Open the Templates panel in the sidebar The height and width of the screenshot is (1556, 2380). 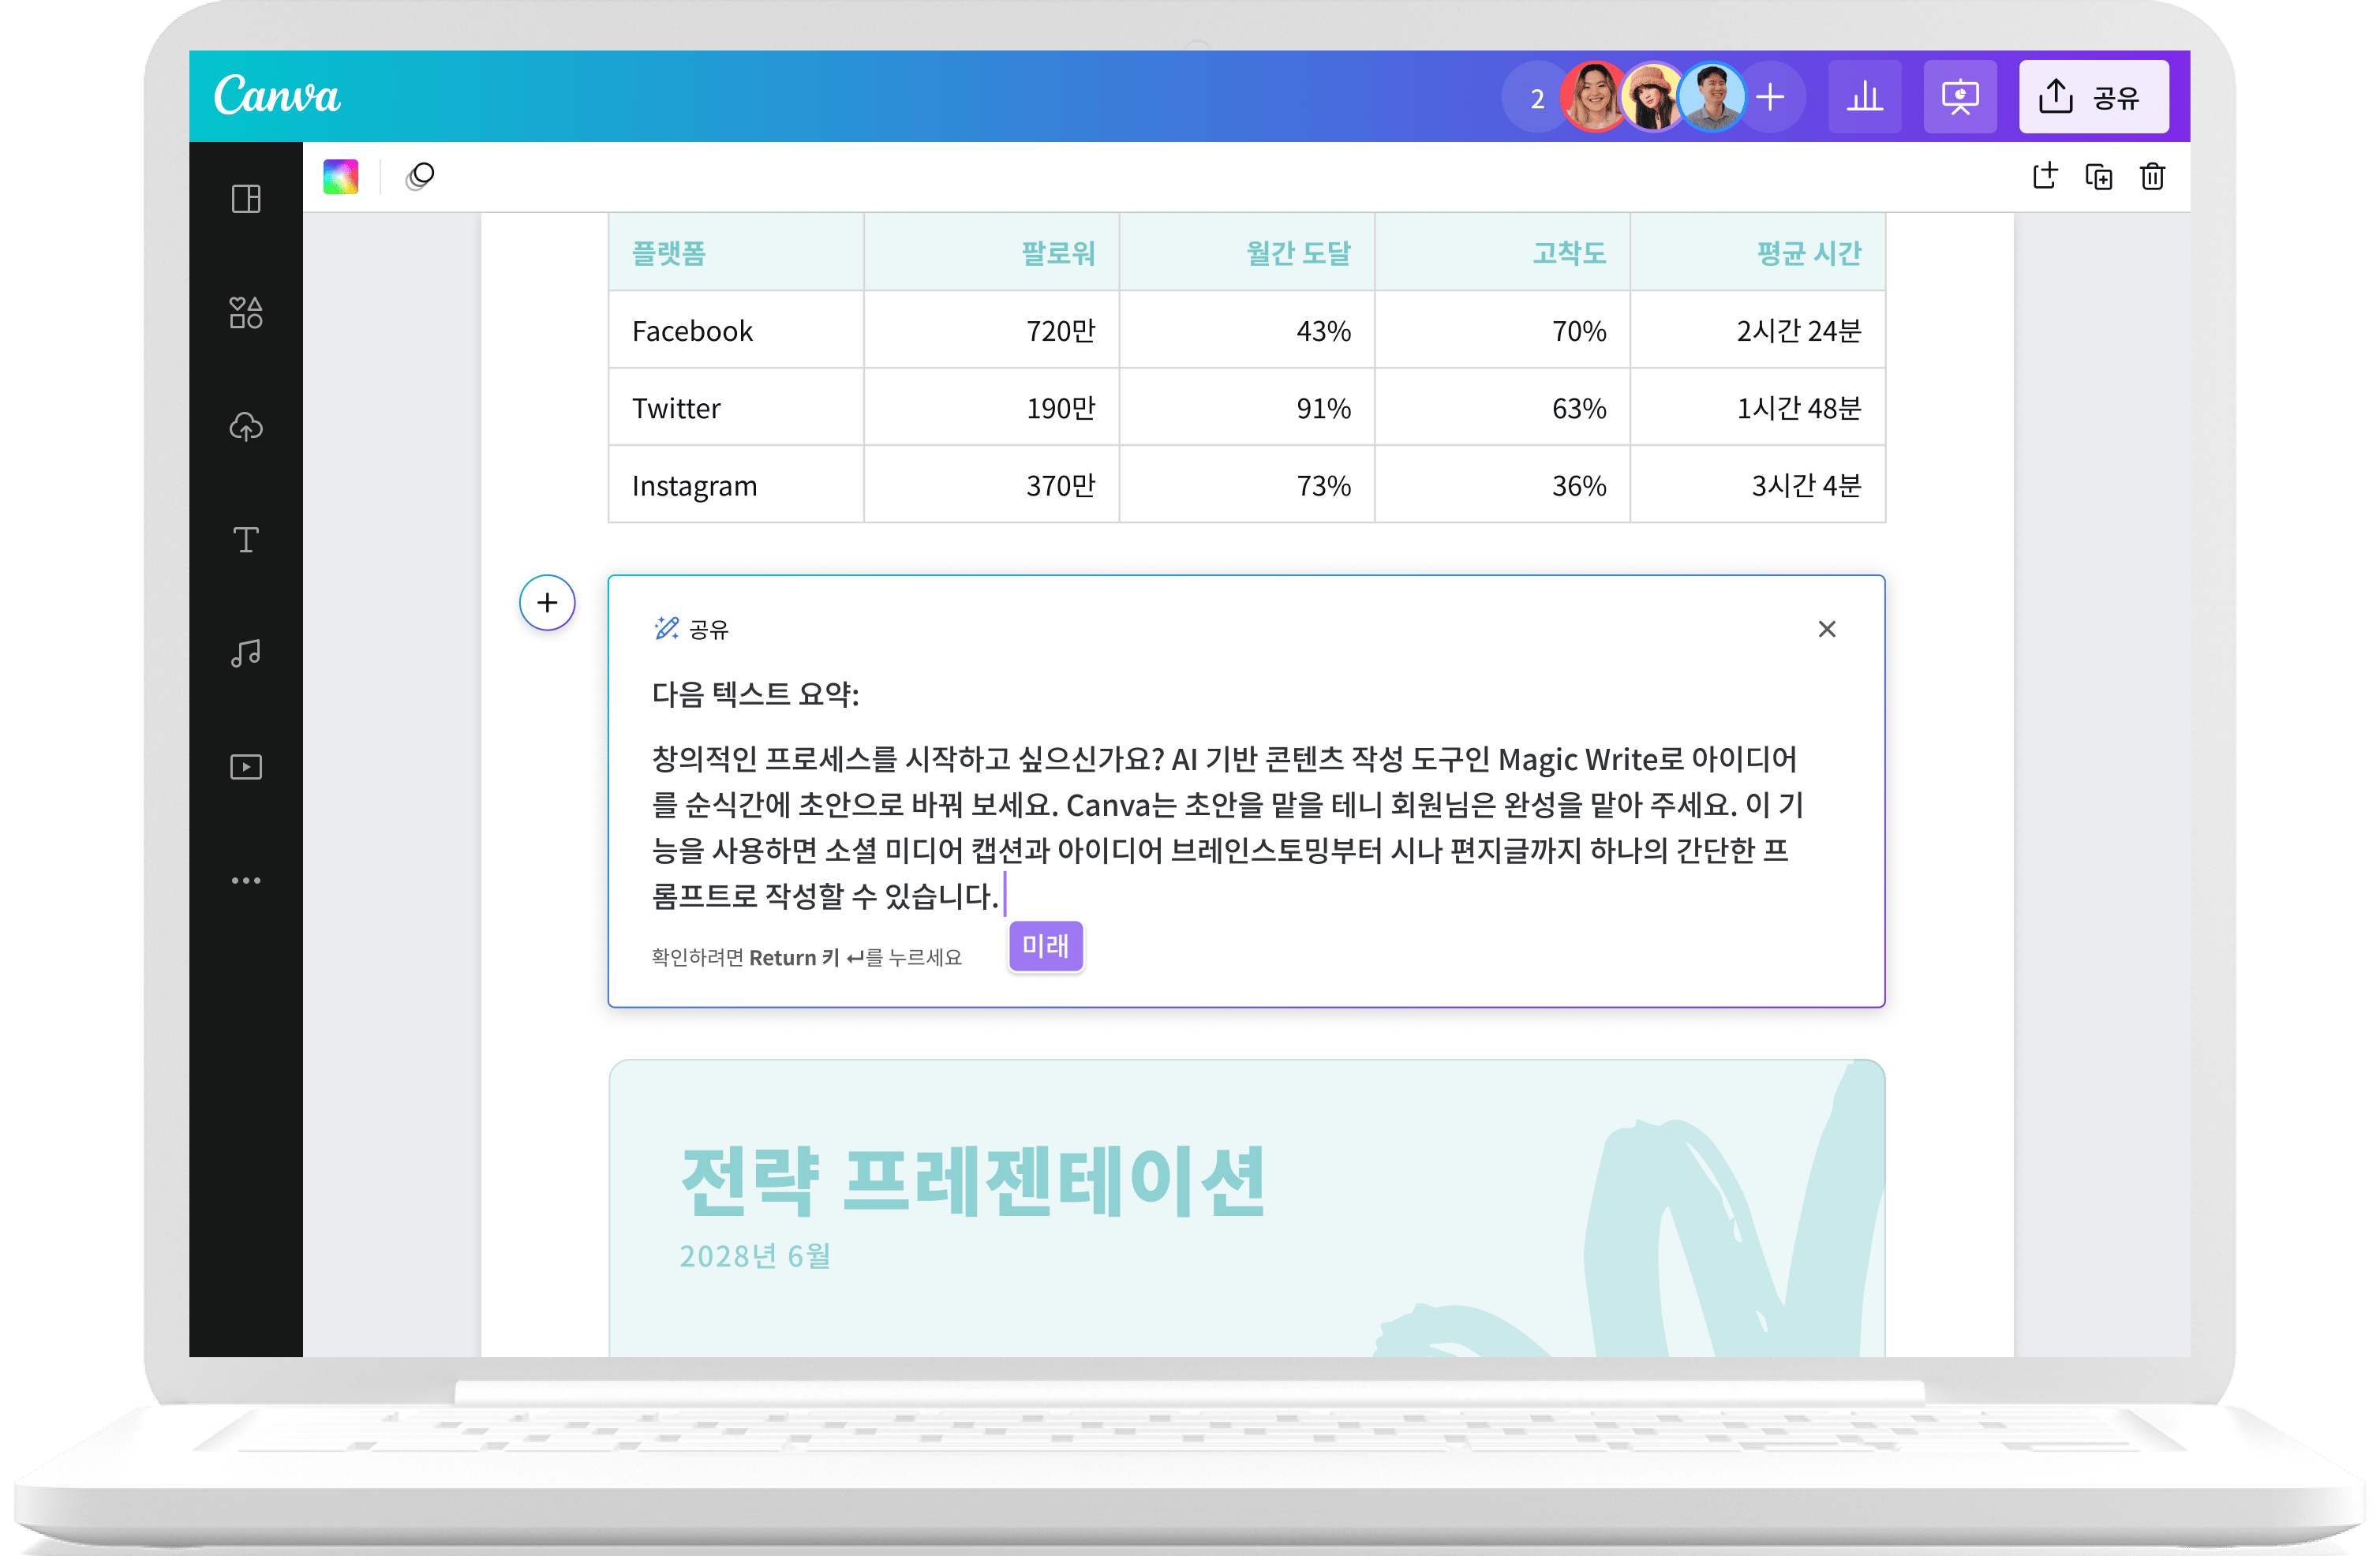coord(245,198)
